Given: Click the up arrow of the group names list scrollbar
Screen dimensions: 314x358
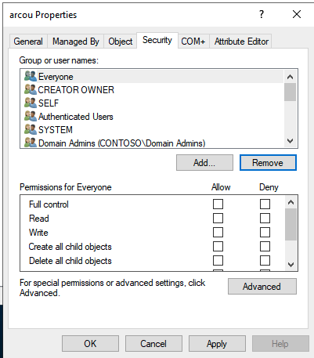Looking at the screenshot, I should tap(290, 77).
